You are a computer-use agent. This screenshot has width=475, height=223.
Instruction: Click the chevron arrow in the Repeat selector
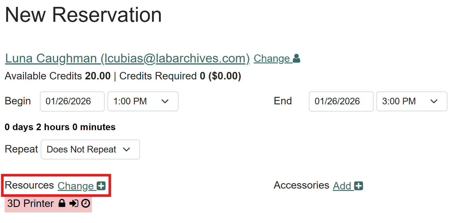126,149
